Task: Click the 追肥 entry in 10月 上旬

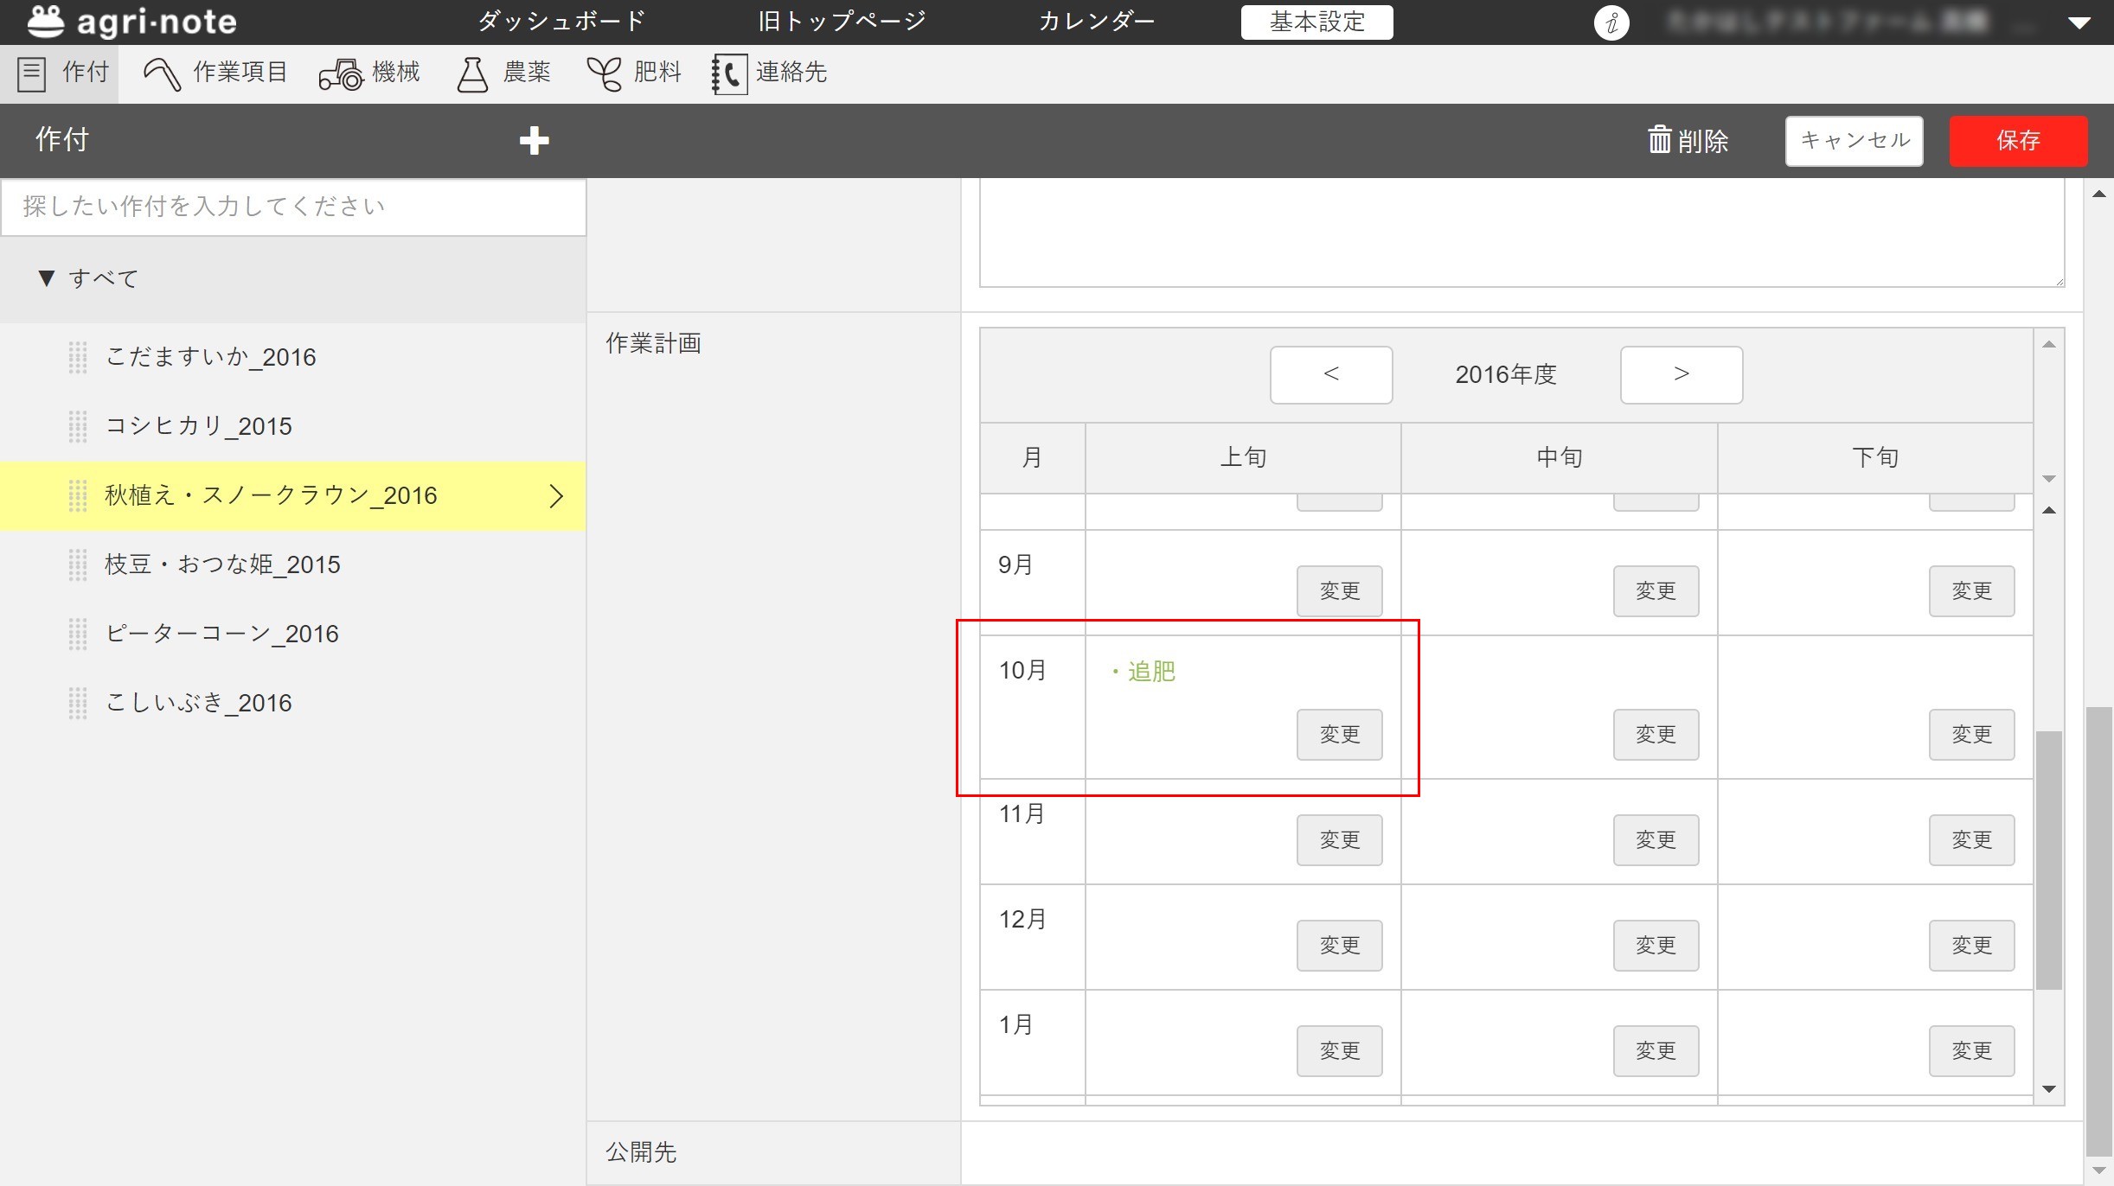Action: point(1143,672)
